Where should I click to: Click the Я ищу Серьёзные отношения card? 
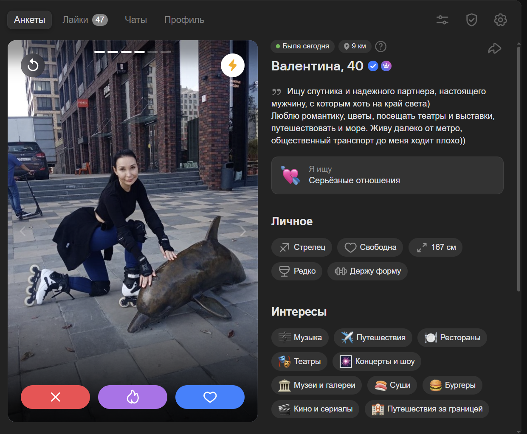(x=387, y=176)
